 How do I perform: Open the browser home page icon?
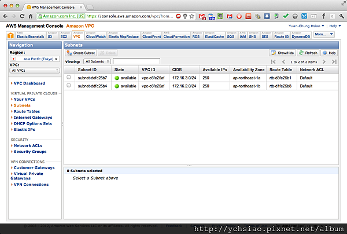pyautogui.click(x=31, y=16)
